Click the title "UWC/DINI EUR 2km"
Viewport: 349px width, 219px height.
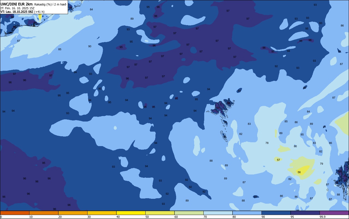(x=17, y=4)
